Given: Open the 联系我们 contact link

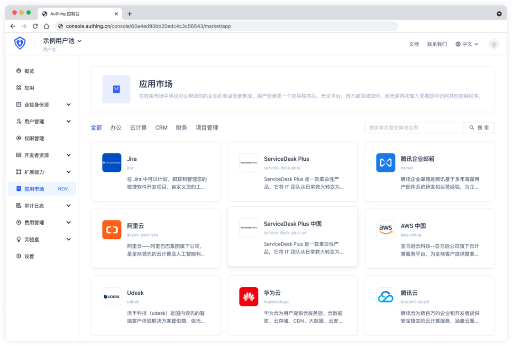Looking at the screenshot, I should (x=437, y=44).
